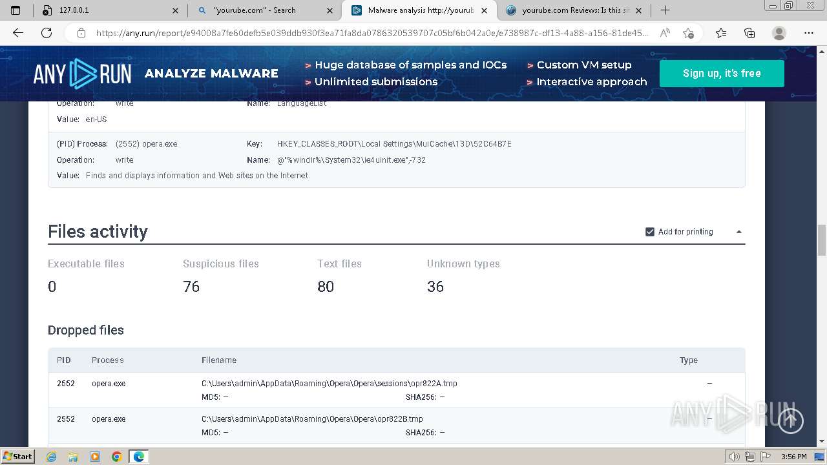Screen dimensions: 827x465
Task: Select the Edge taskbar button
Action: 139,457
